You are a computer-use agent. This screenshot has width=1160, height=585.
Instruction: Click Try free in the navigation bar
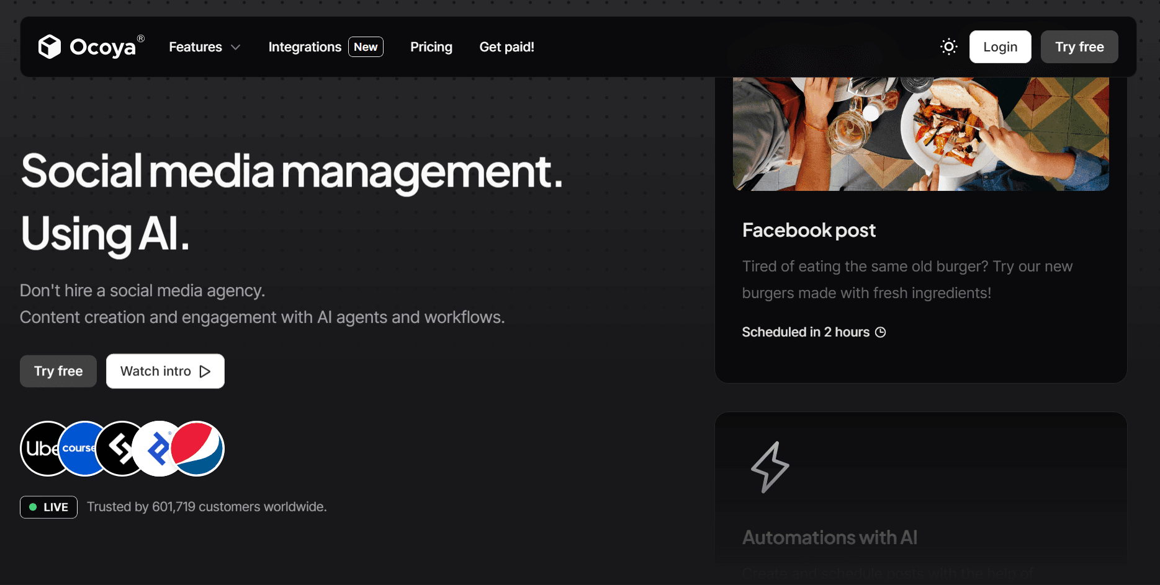click(1079, 46)
